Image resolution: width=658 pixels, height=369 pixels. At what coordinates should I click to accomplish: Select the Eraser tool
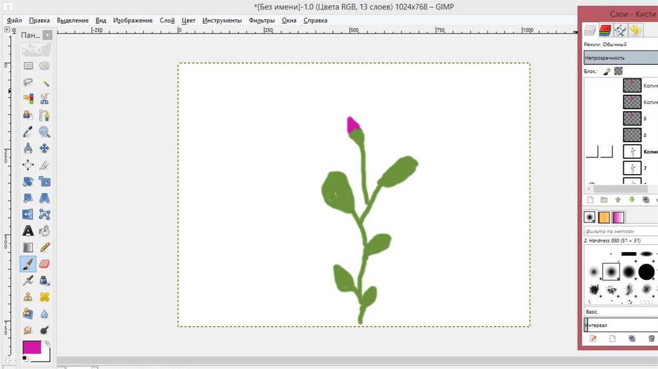(44, 264)
